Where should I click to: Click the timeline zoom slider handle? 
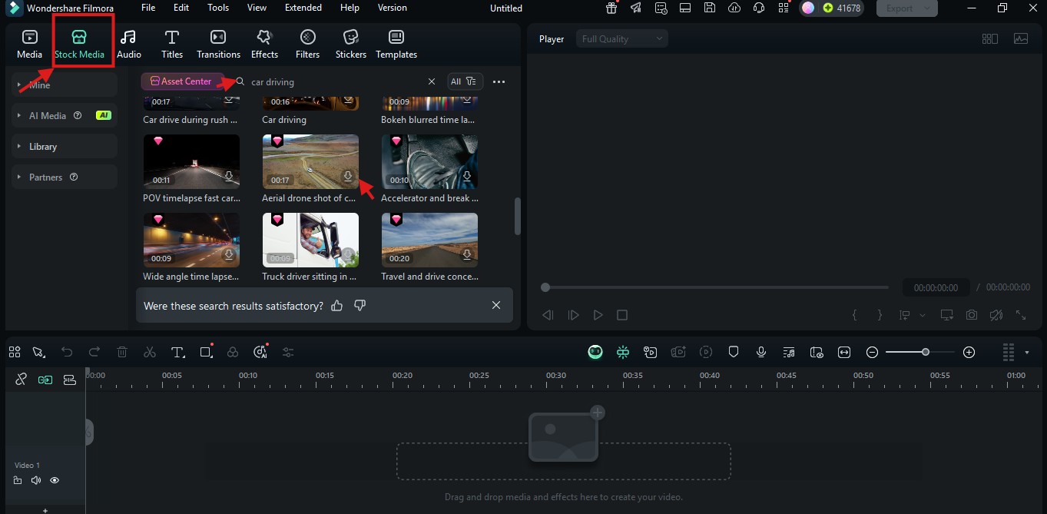coord(926,352)
